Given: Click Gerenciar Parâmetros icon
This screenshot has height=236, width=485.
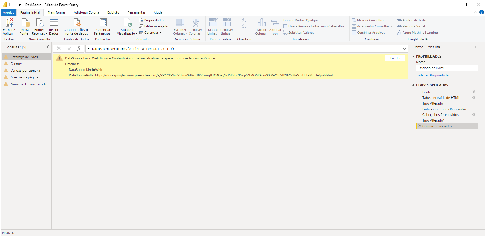Looking at the screenshot, I should 103,22.
